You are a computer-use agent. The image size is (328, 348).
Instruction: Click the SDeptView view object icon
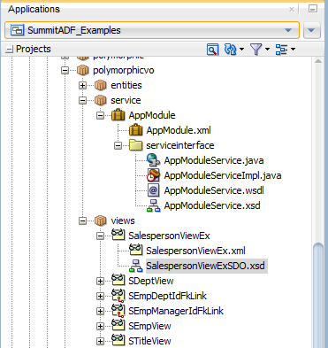[118, 281]
